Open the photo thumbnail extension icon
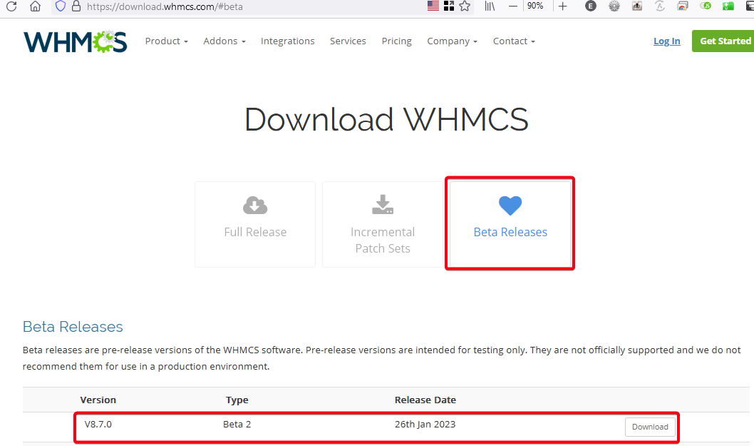The image size is (754, 446). 637,6
